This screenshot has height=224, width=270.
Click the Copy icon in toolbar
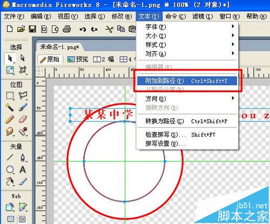point(121,29)
